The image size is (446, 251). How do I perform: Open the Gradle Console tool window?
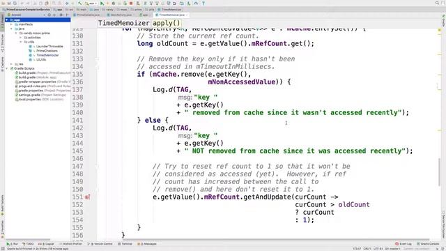[428, 244]
